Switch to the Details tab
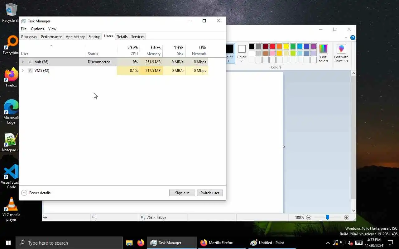This screenshot has height=249, width=399. [x=122, y=37]
